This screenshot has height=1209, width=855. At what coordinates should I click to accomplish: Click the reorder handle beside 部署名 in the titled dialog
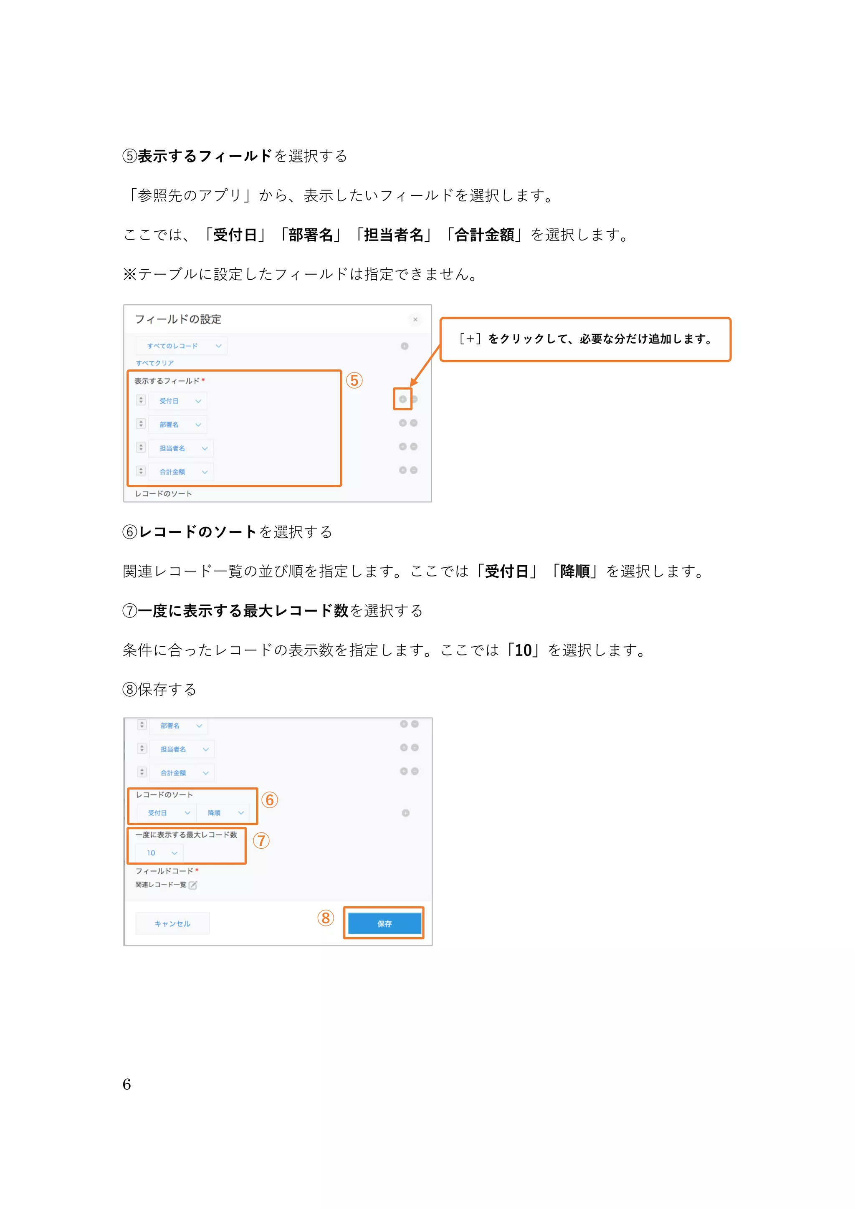click(x=141, y=424)
